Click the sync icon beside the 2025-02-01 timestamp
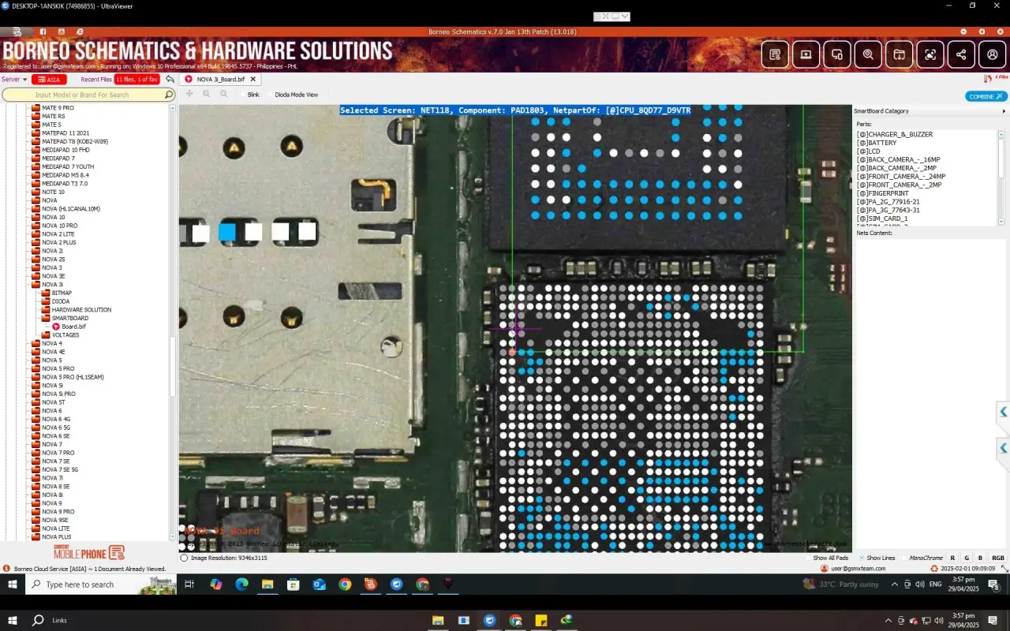1010x631 pixels. point(935,568)
